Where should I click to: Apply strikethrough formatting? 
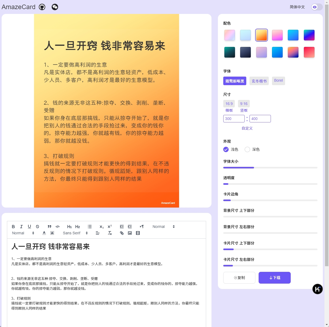[x=37, y=227]
